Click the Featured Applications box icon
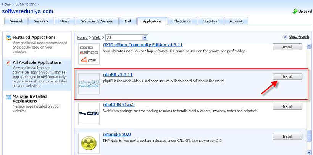Screen dimensions: 313x155 [x=8, y=38]
